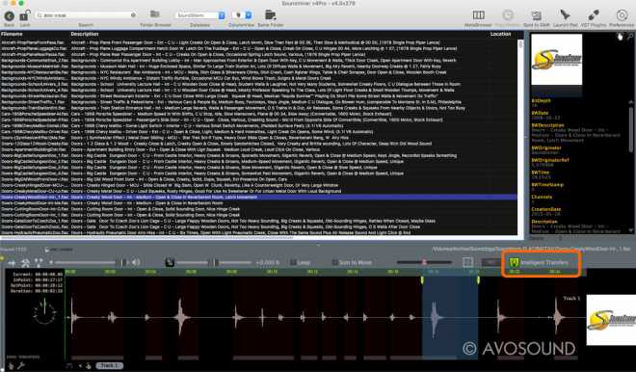Viewport: 636px width, 372px height.
Task: Sort the list by Filename column
Action: pos(12,34)
